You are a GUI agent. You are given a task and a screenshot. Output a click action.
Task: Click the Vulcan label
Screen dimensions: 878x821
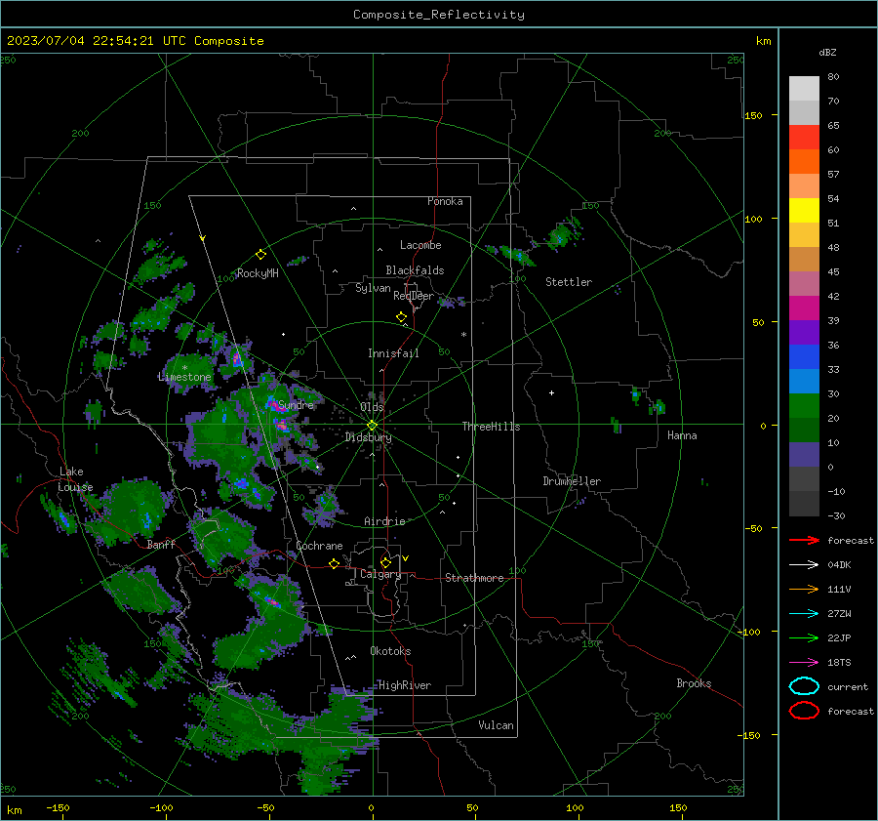coord(497,725)
